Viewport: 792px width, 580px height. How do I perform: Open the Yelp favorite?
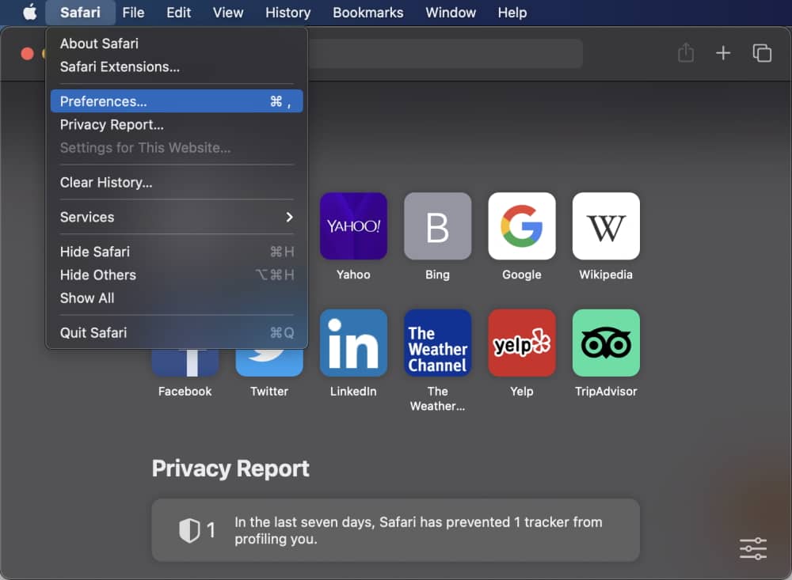point(521,343)
